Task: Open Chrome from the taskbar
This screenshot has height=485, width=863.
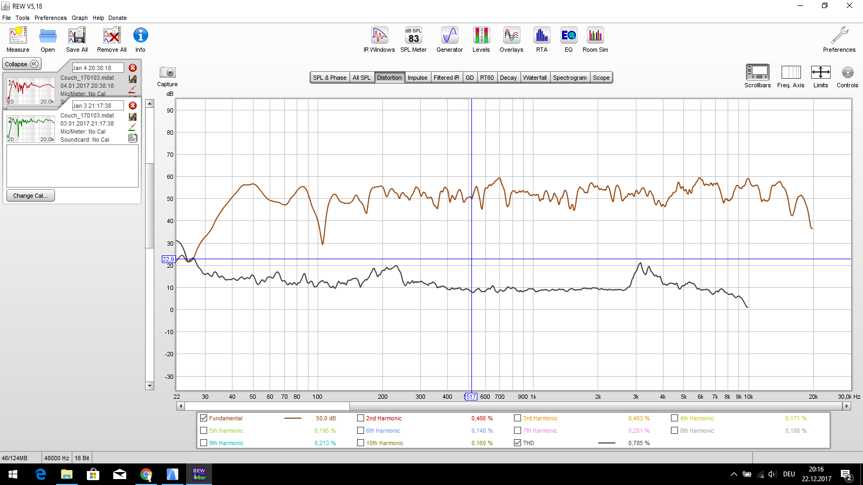Action: tap(146, 474)
